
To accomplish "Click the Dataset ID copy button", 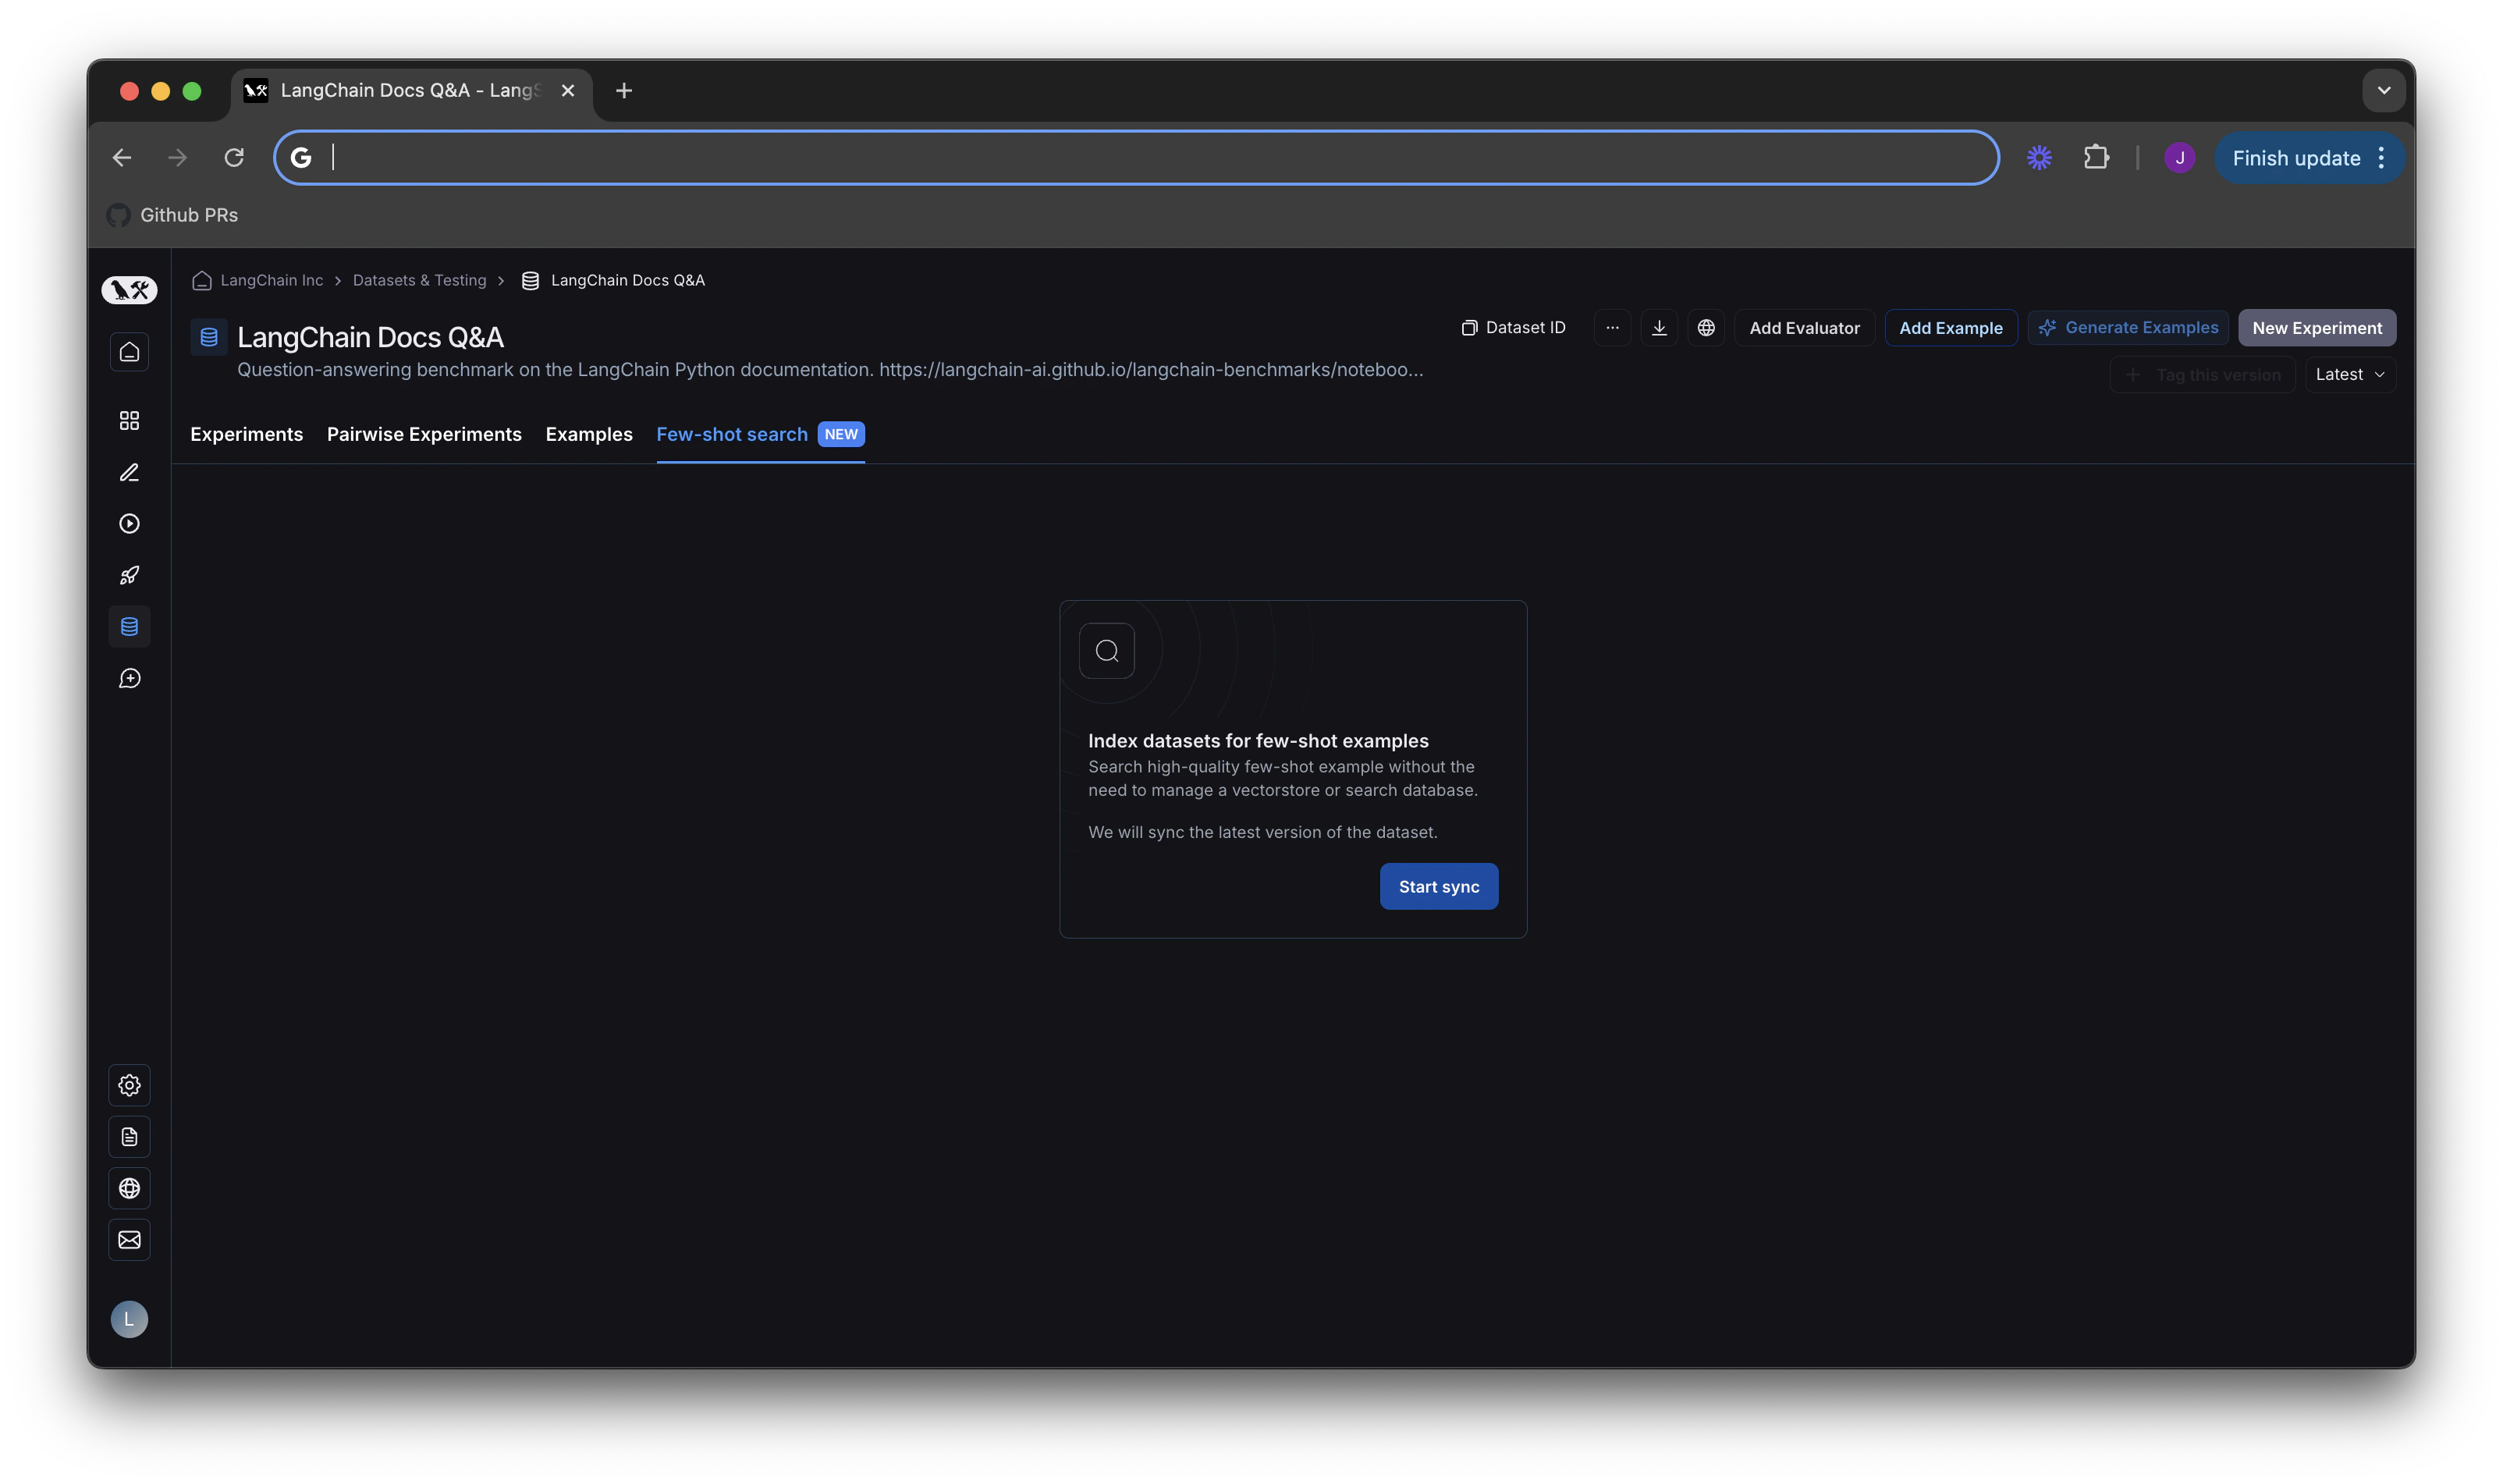I will tap(1513, 328).
